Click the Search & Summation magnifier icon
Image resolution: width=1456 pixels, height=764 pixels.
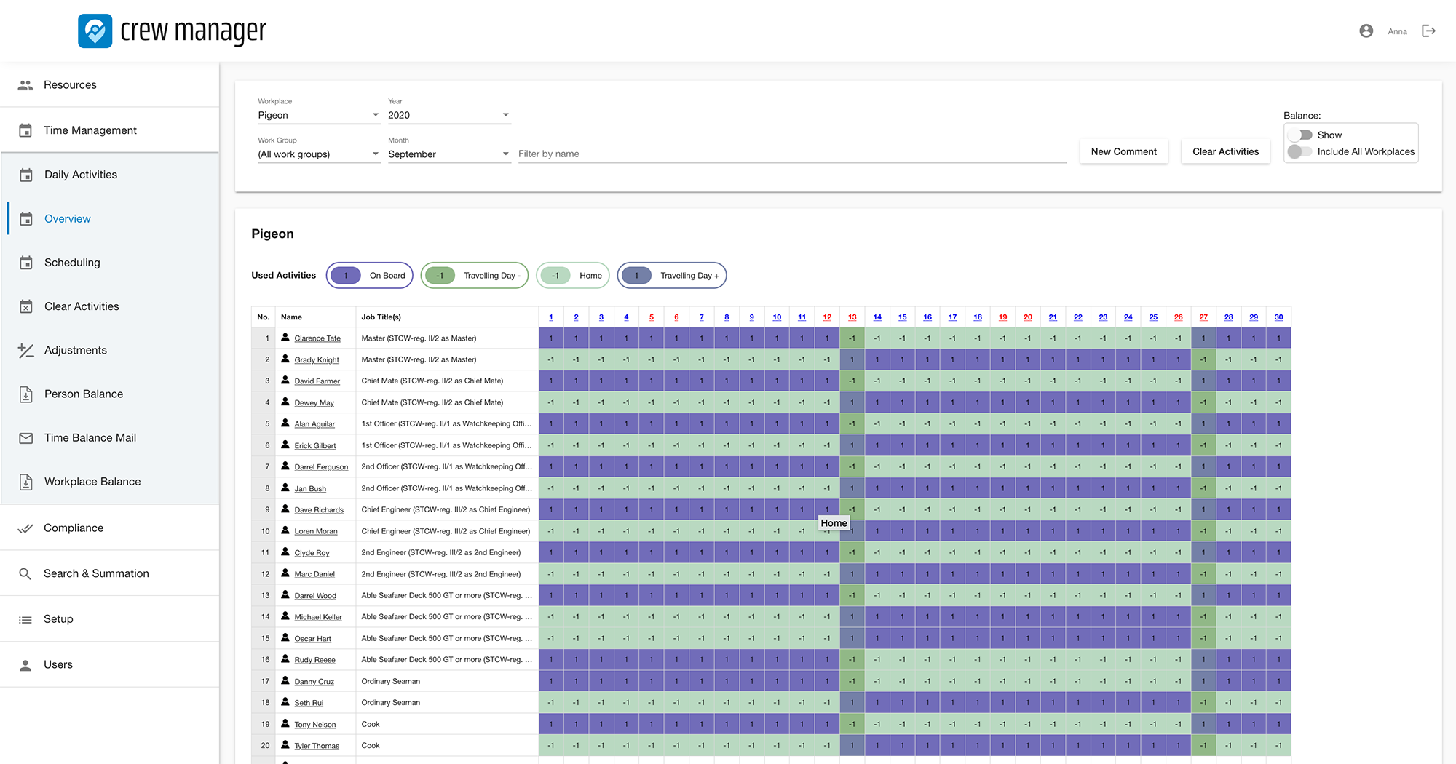point(25,573)
